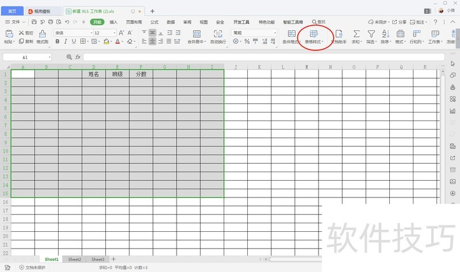Screen dimensions: 460x272
Task: Toggle horizontal center alignment
Action: [x=152, y=41]
